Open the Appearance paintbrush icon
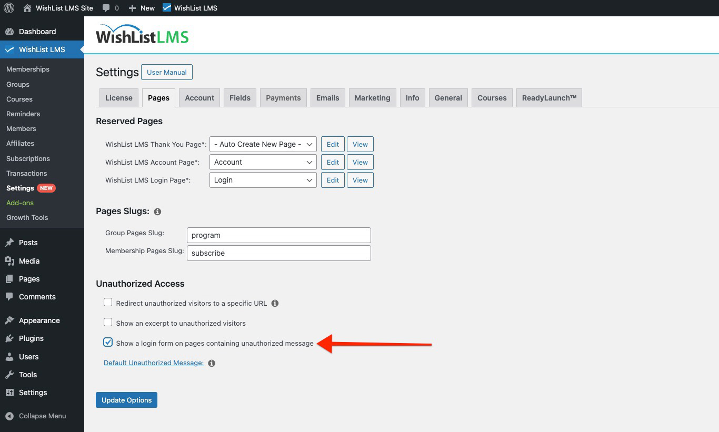 click(11, 320)
